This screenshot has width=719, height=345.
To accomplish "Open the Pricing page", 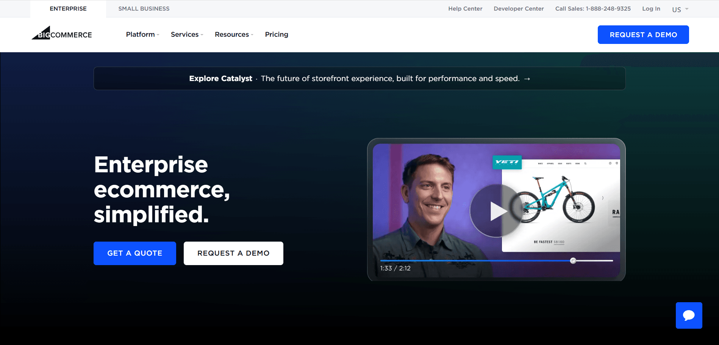I will click(x=277, y=34).
